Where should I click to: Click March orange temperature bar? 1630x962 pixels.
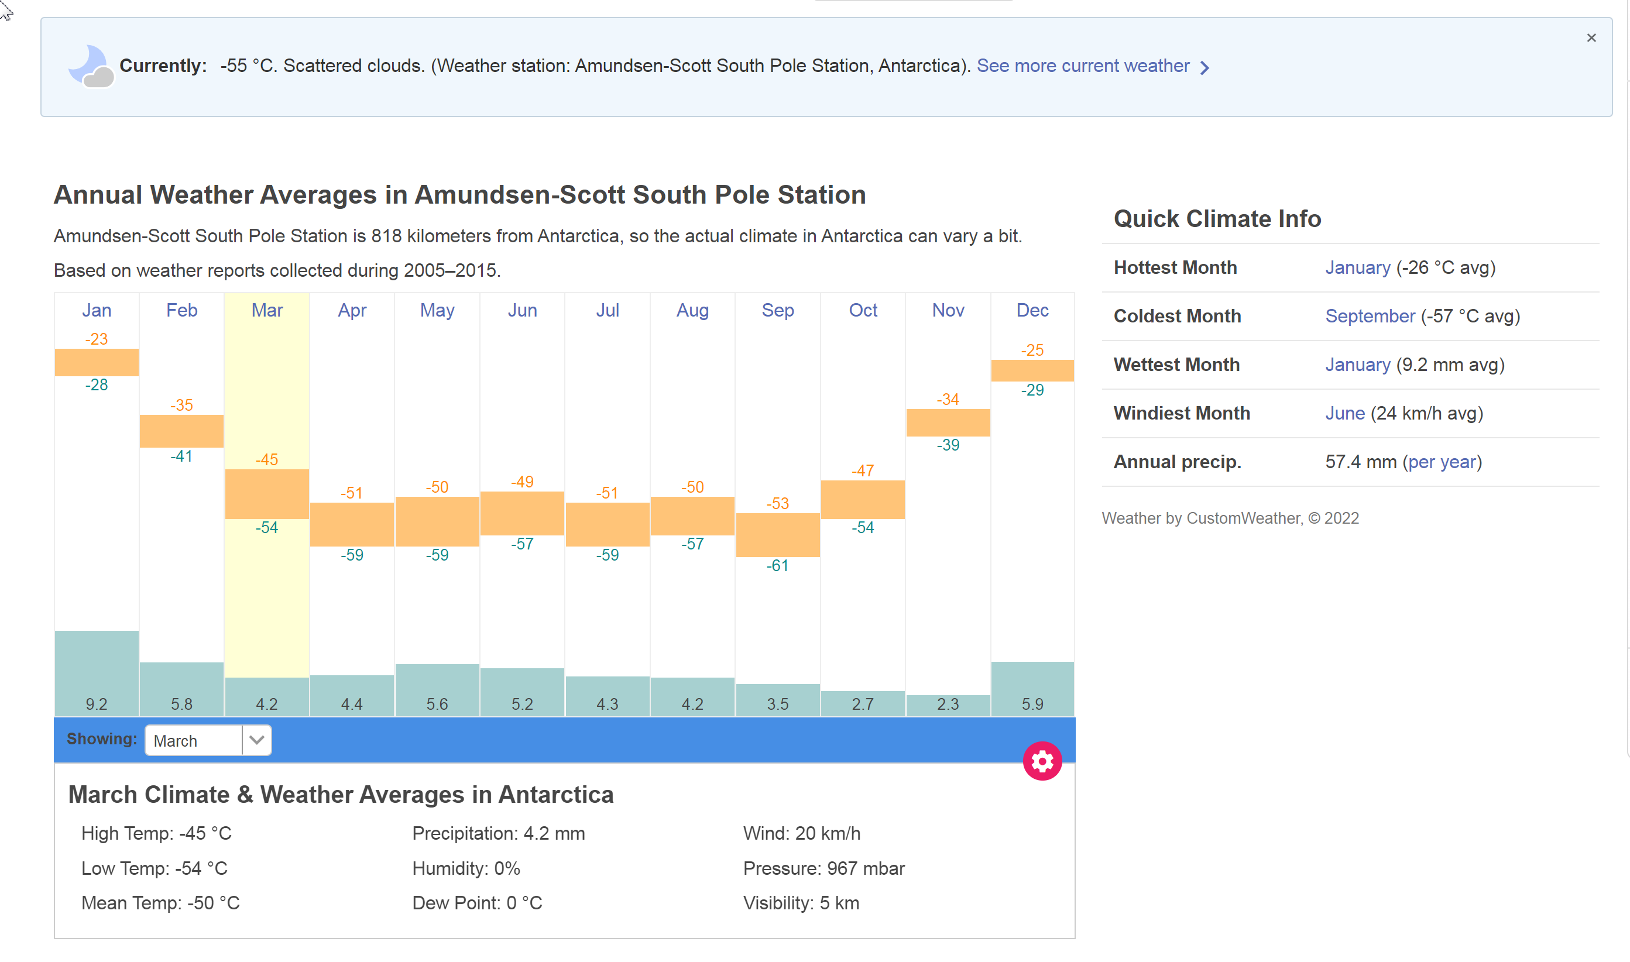click(x=266, y=494)
